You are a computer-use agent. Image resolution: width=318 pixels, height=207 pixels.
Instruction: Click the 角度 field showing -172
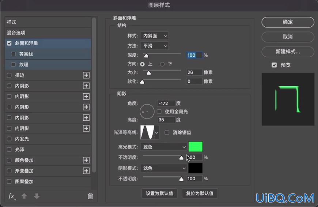pos(166,103)
